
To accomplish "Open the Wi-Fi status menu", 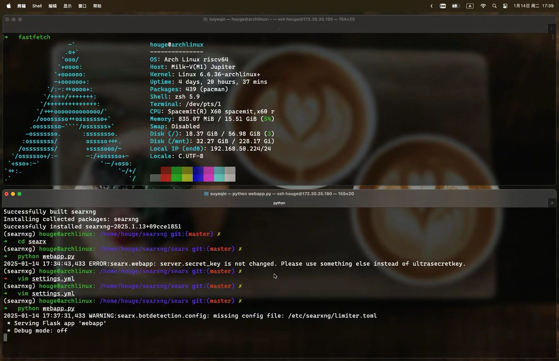I will click(x=483, y=6).
